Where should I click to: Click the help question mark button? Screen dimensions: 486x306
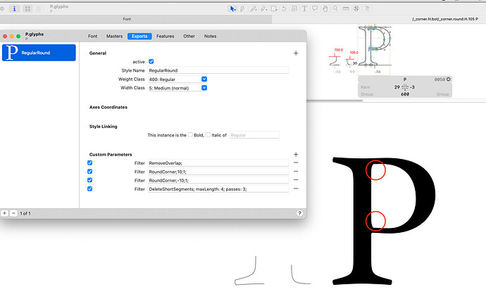299,212
